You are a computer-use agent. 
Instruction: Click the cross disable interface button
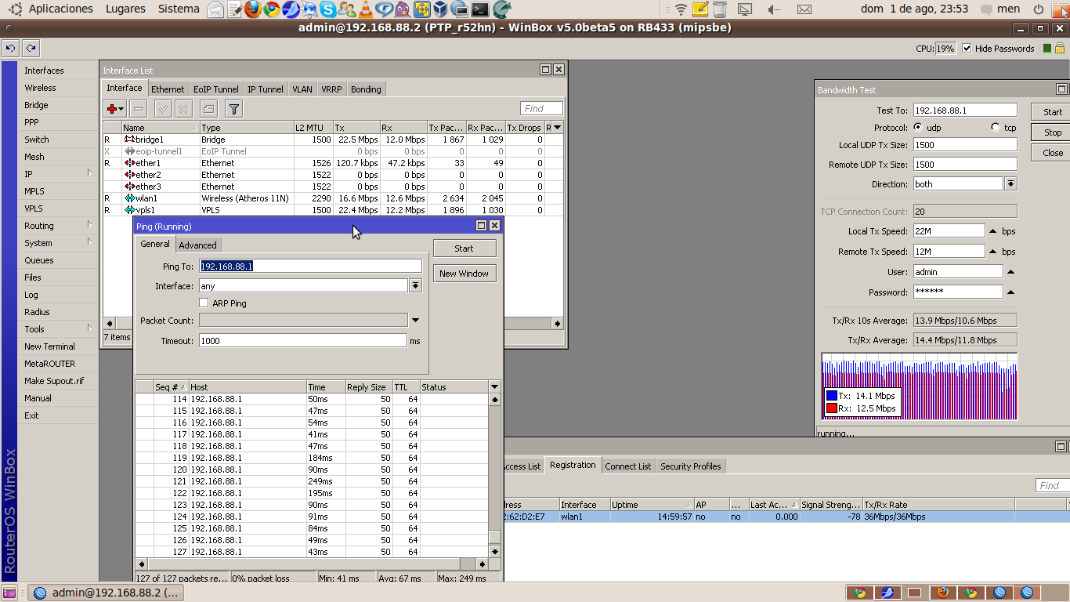coord(183,109)
